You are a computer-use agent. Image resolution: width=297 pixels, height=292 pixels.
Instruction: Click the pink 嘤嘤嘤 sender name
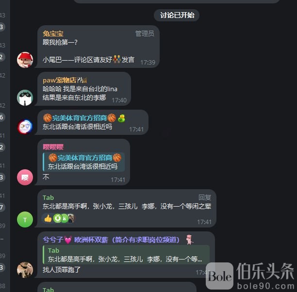pos(53,147)
